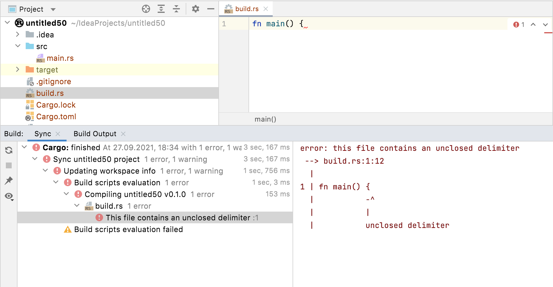Toggle the Pin tab icon

click(x=9, y=181)
